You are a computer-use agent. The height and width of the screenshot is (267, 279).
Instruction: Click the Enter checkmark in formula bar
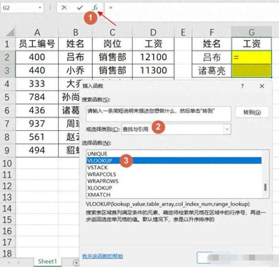[80, 7]
